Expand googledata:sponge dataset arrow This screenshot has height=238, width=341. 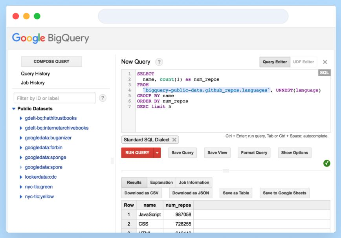pos(21,157)
